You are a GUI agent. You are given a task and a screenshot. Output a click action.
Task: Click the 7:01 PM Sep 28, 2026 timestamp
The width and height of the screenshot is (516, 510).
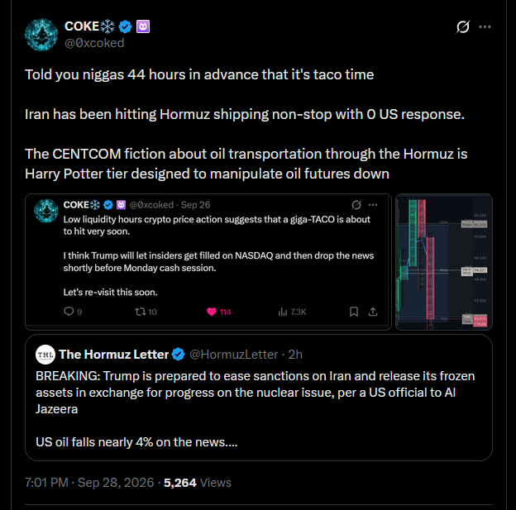[x=89, y=483]
